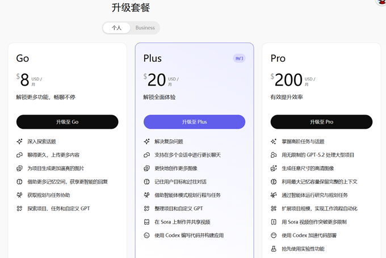
Task: Click the flask icon beside 抢先使用实验性功能
Action: pyautogui.click(x=274, y=248)
